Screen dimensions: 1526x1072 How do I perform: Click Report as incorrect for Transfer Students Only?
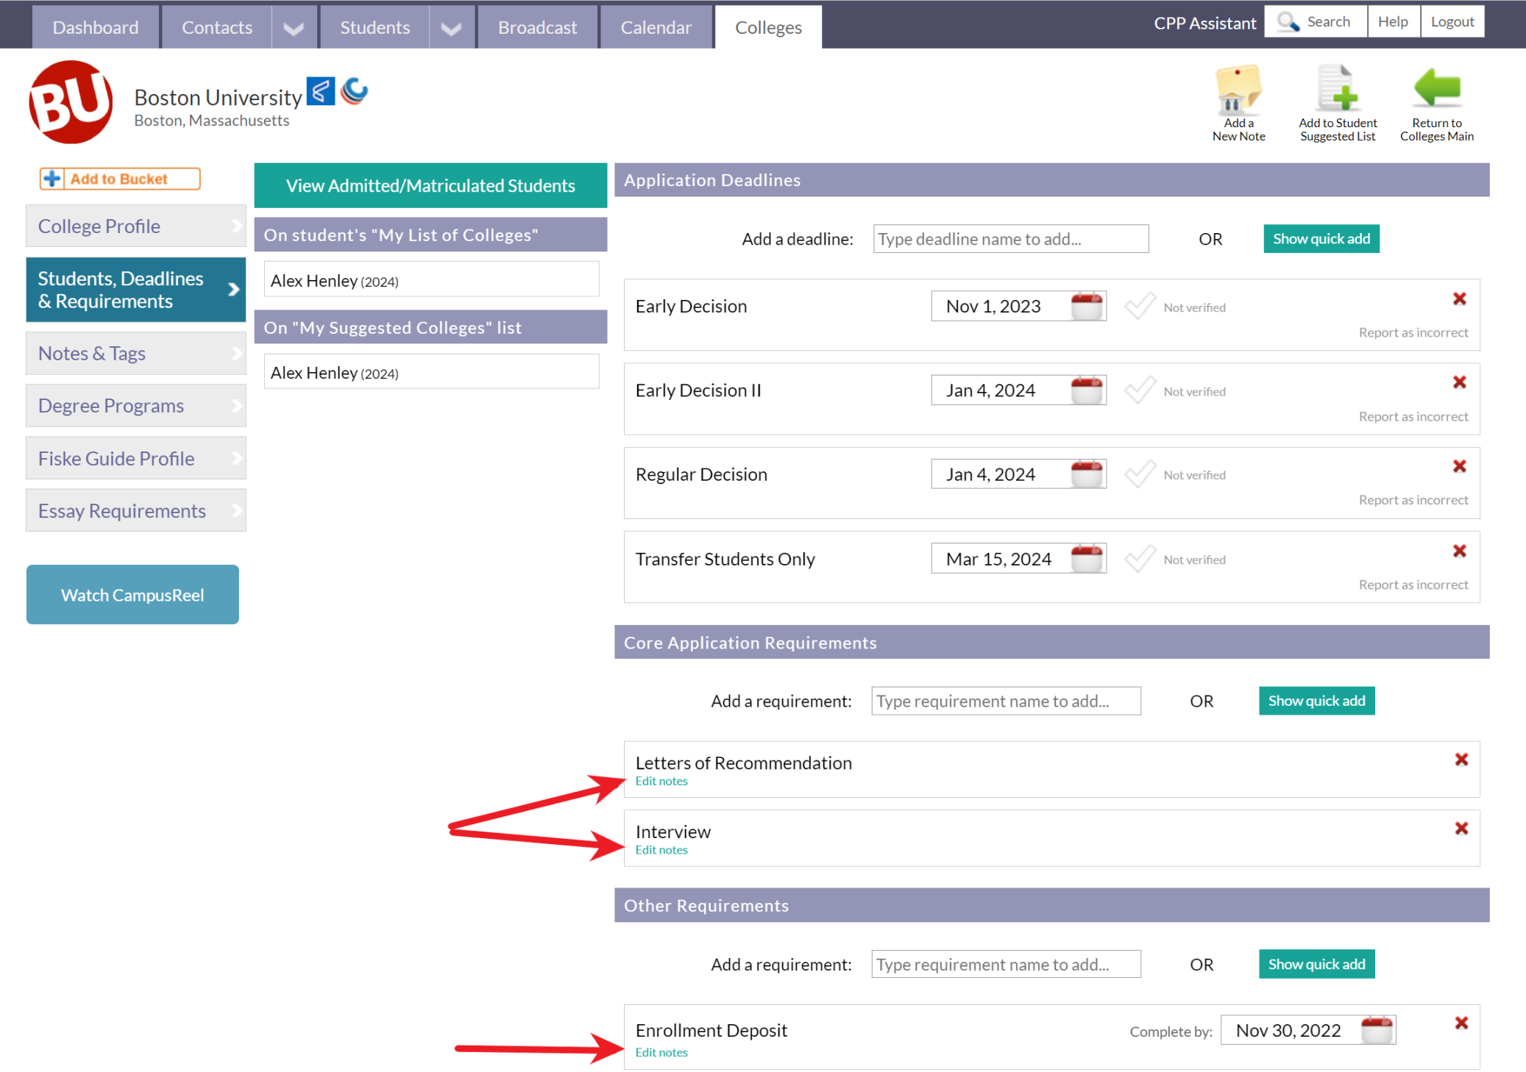click(x=1413, y=585)
